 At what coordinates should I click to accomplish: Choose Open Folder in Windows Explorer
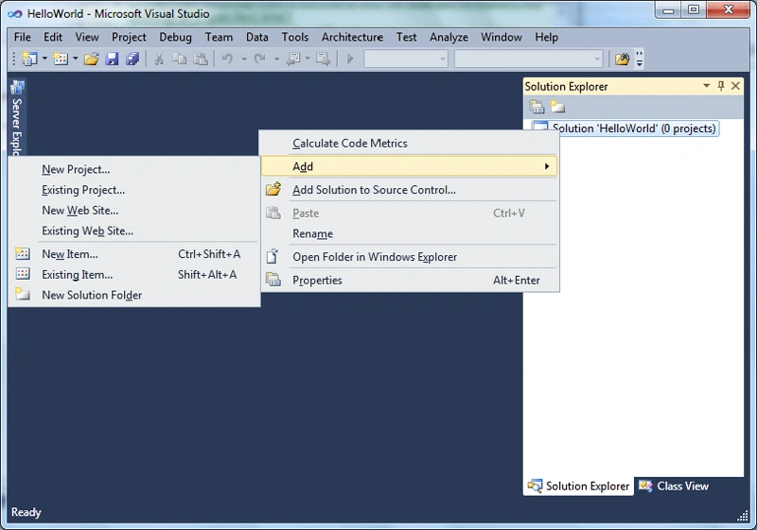410,257
